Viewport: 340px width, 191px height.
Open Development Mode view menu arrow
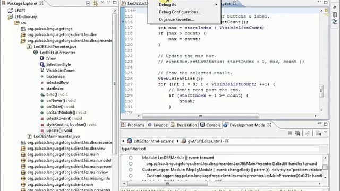325,132
